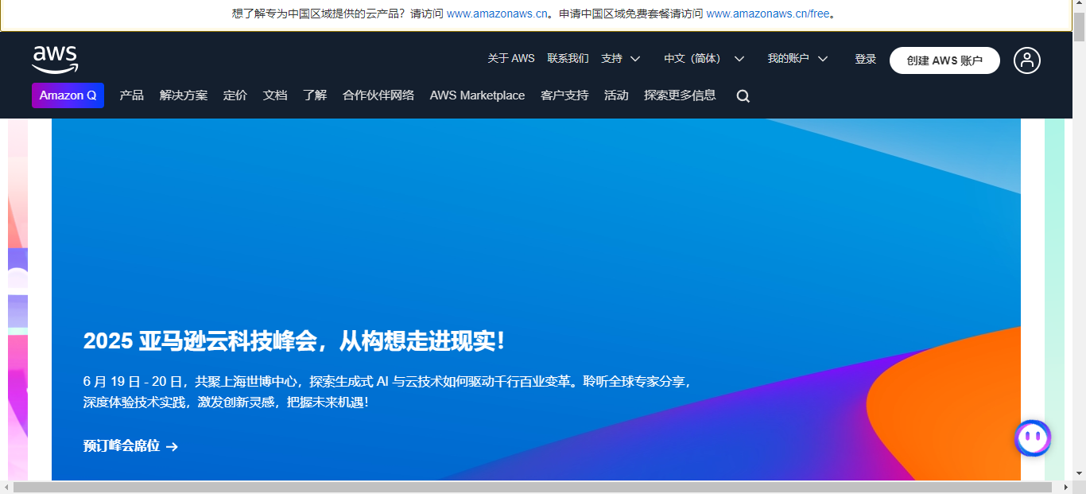Open the 预订峰会席位 link
The height and width of the screenshot is (494, 1086).
(x=123, y=446)
